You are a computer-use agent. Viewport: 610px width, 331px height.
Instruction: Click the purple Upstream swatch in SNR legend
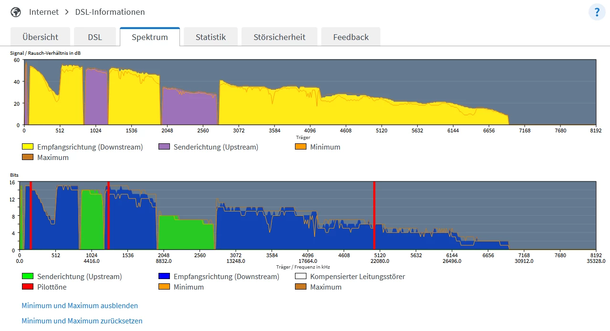pyautogui.click(x=164, y=147)
